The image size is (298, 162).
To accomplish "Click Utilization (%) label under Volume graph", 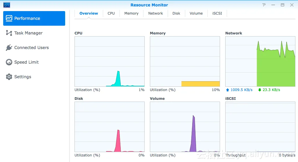I will pyautogui.click(x=163, y=155).
